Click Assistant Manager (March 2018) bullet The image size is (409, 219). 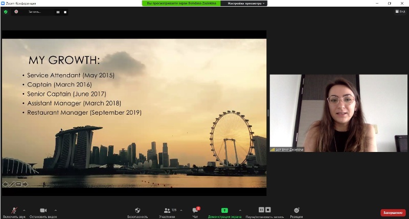point(74,103)
